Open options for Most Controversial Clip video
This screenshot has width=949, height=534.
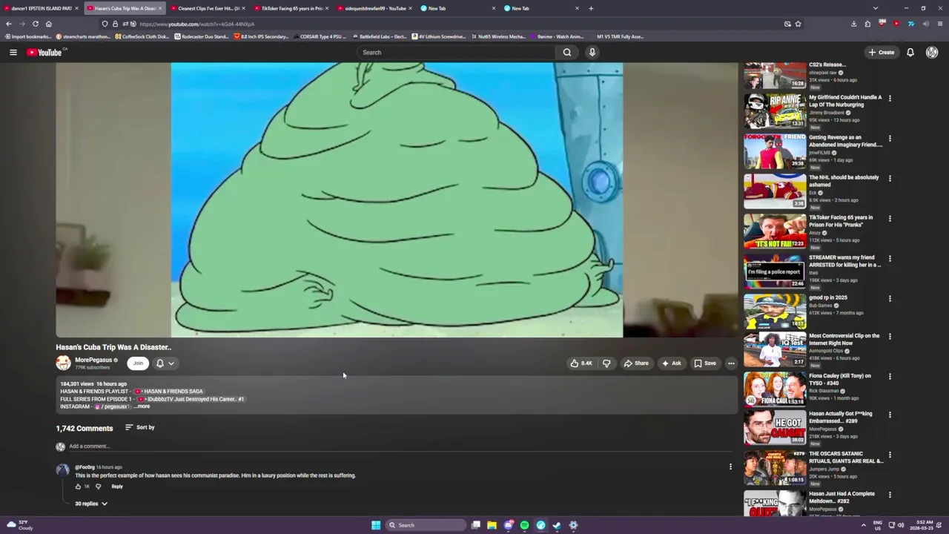pos(890,337)
